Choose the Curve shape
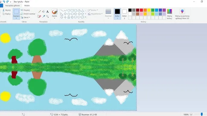Image resolution: width=207 pixels, height=116 pixels. (x=65, y=11)
